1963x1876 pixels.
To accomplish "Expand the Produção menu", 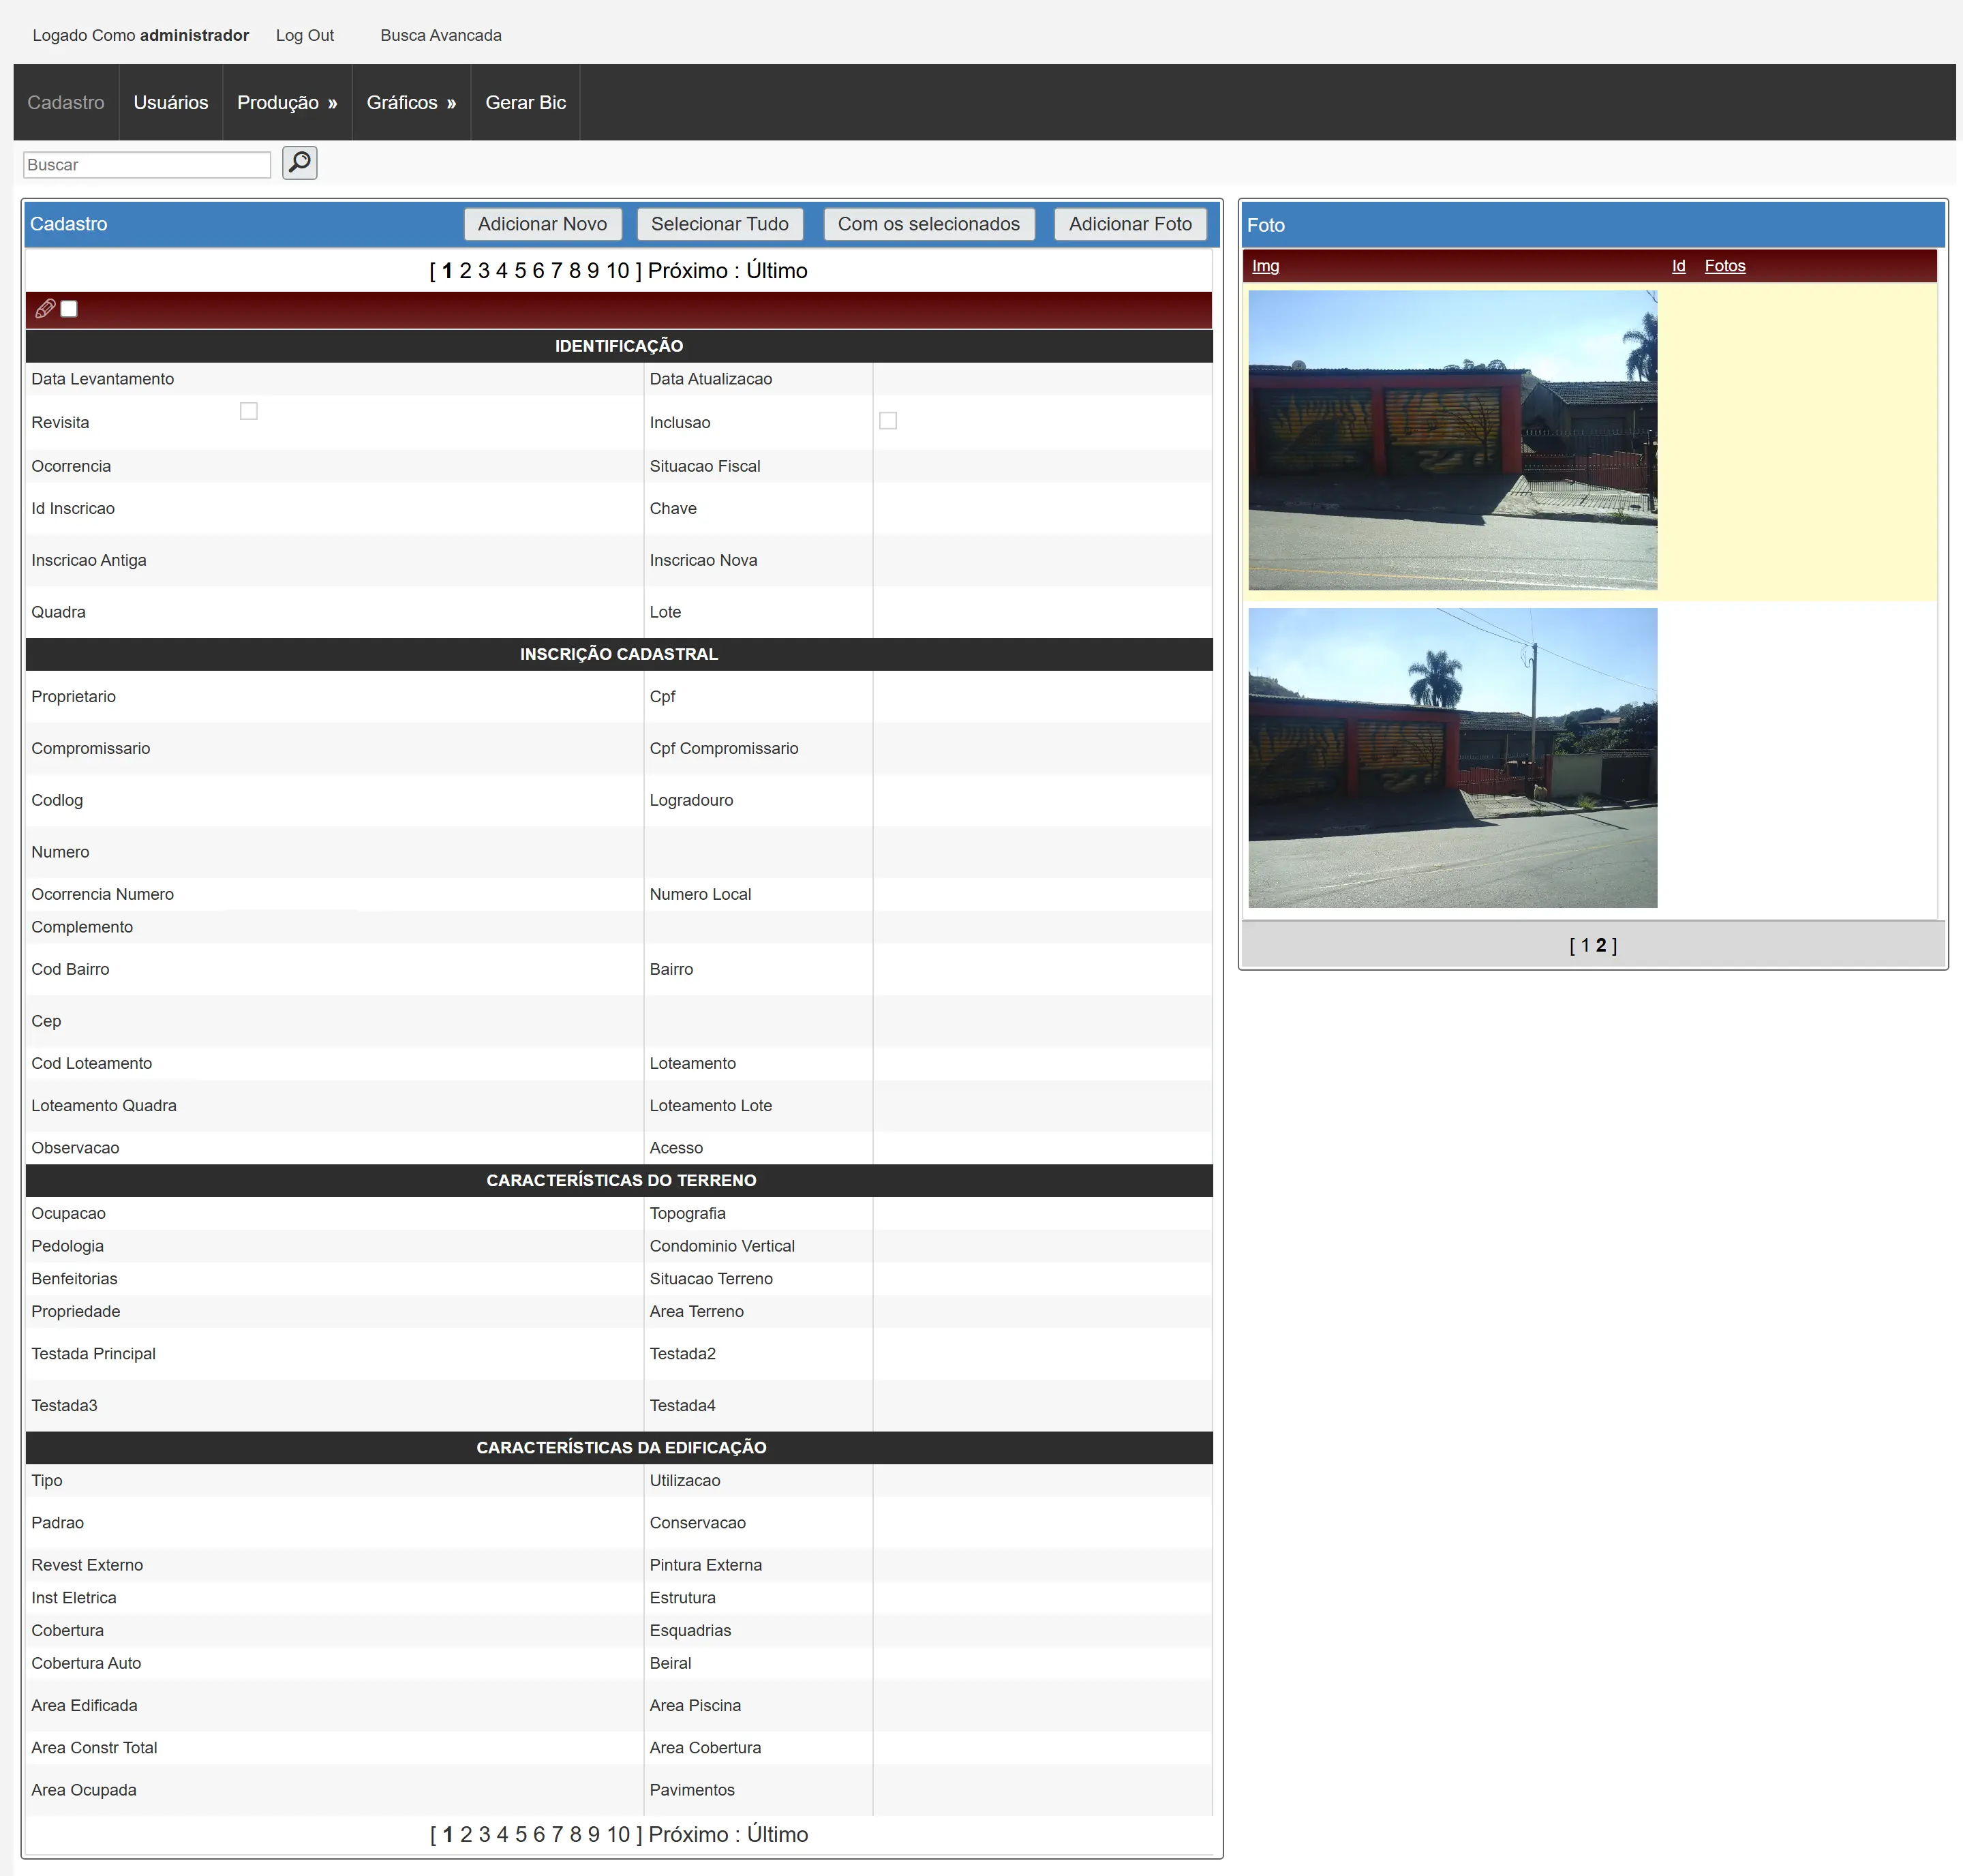I will coord(286,103).
